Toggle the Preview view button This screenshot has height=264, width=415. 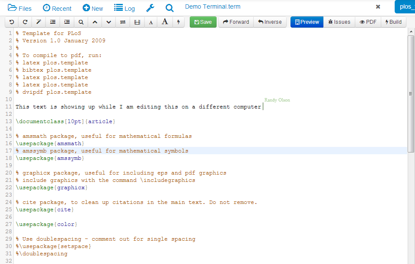[307, 22]
